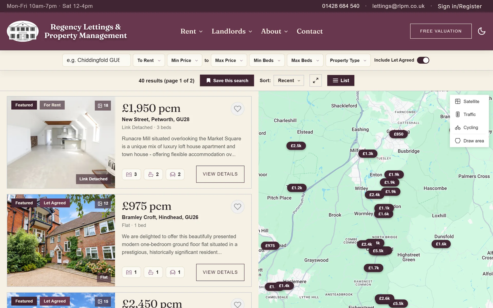Click the £1.2k map price marker
Screen dimensions: 493x308
[297, 188]
